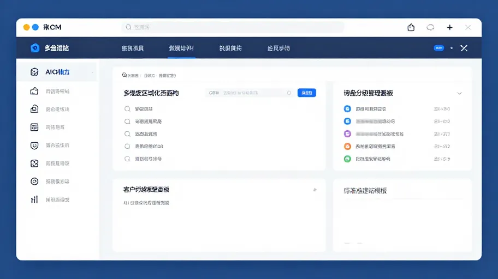Switch to the fourth tab in the navy bar
Viewport: 498px width, 279px height.
tap(278, 48)
